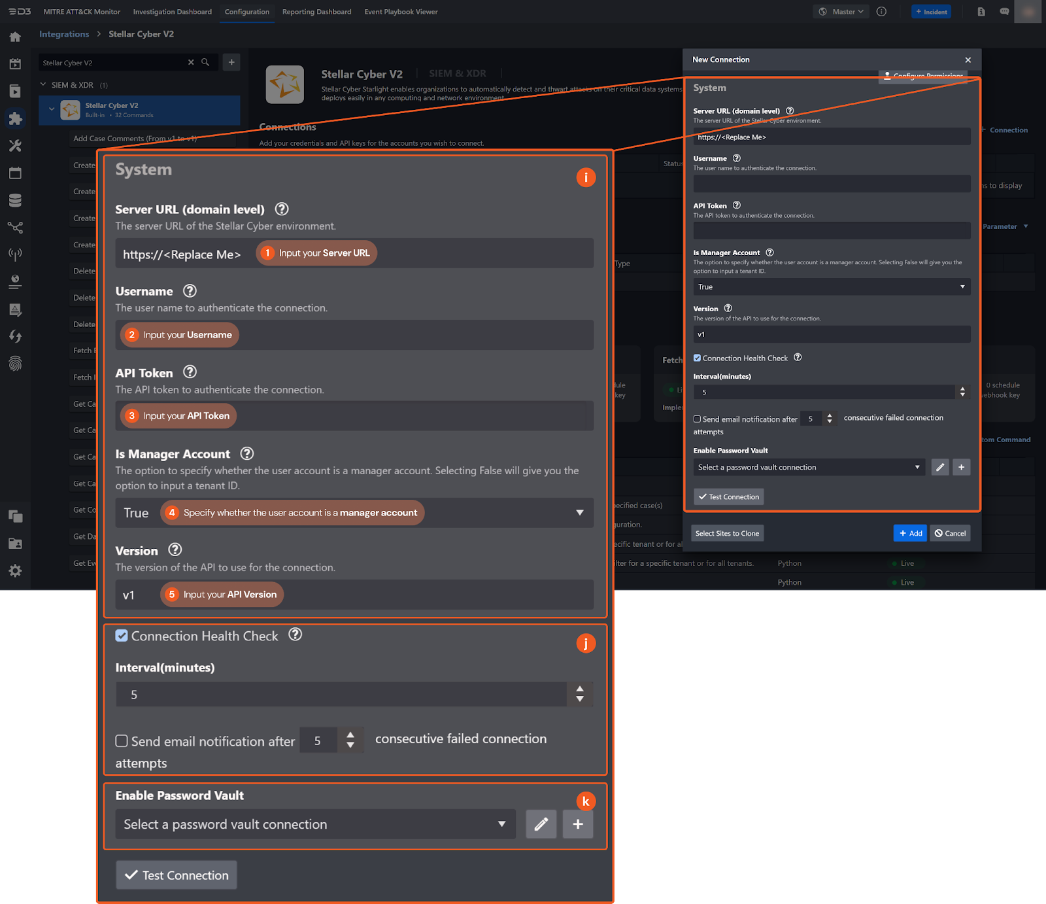This screenshot has height=904, width=1046.
Task: Switch to Investigation Dashboard tab
Action: pyautogui.click(x=173, y=12)
